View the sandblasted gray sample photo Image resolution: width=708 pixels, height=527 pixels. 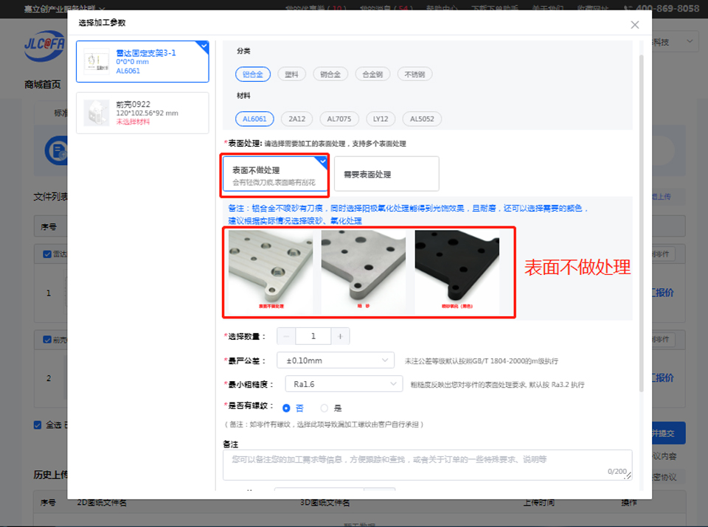[364, 271]
